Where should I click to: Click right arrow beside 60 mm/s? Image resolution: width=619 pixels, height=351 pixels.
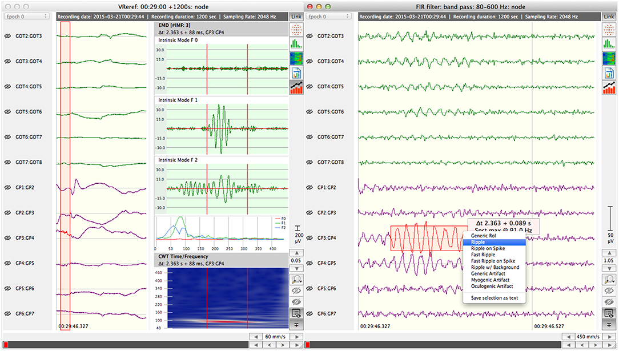(x=296, y=337)
